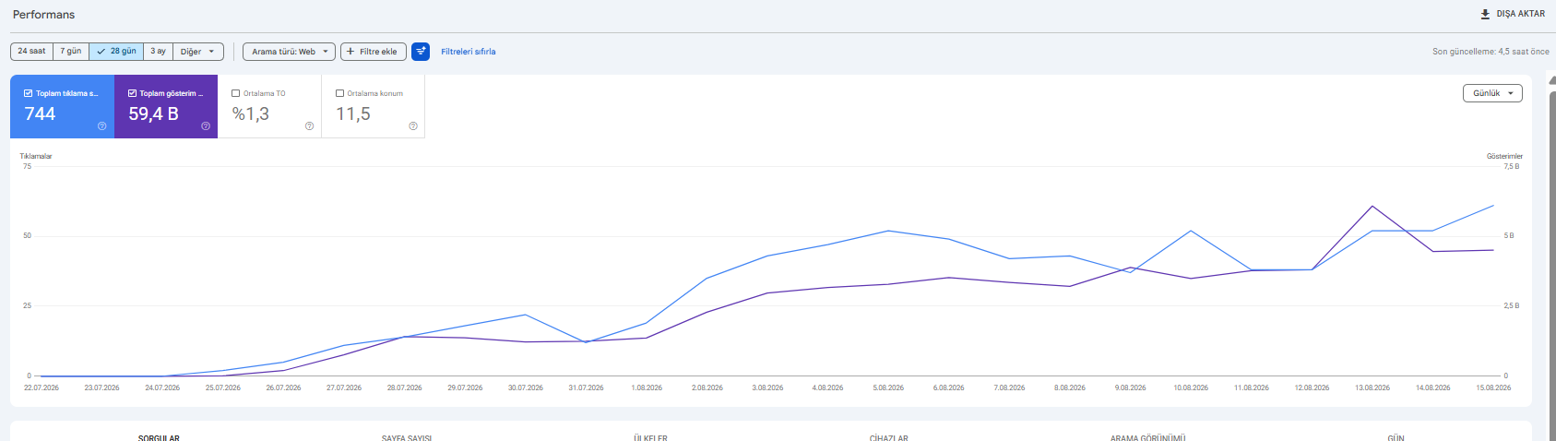Click the blue filter sort icon button
This screenshot has height=441, width=1556.
coord(421,52)
